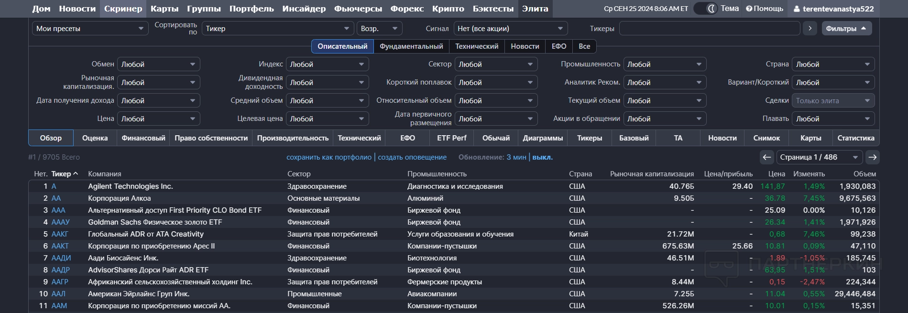Open the Сигнал dropdown list
Image resolution: width=908 pixels, height=313 pixels.
tap(510, 29)
